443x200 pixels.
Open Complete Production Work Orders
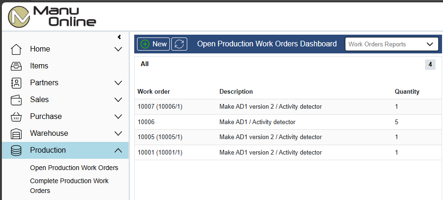tap(69, 185)
